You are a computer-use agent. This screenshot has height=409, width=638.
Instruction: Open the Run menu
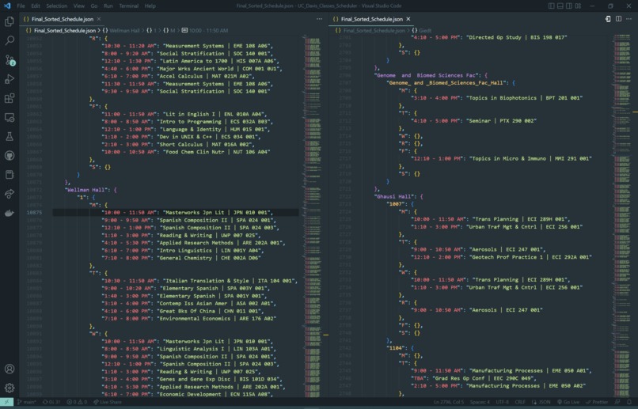[x=108, y=6]
